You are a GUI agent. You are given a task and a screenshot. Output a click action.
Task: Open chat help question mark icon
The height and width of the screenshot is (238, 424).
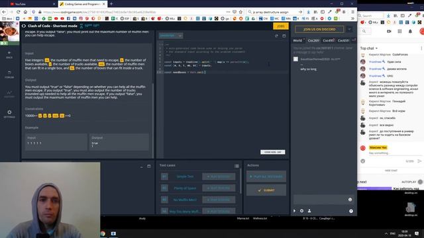(351, 211)
